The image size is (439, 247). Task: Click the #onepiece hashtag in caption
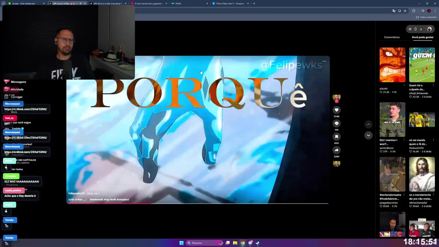pos(123,200)
